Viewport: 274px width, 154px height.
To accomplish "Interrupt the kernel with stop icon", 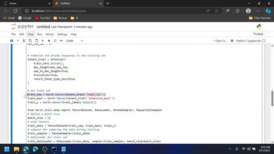I will tap(49, 41).
